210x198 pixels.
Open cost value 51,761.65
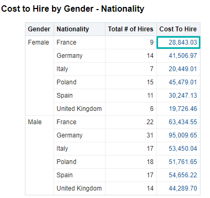pyautogui.click(x=183, y=162)
